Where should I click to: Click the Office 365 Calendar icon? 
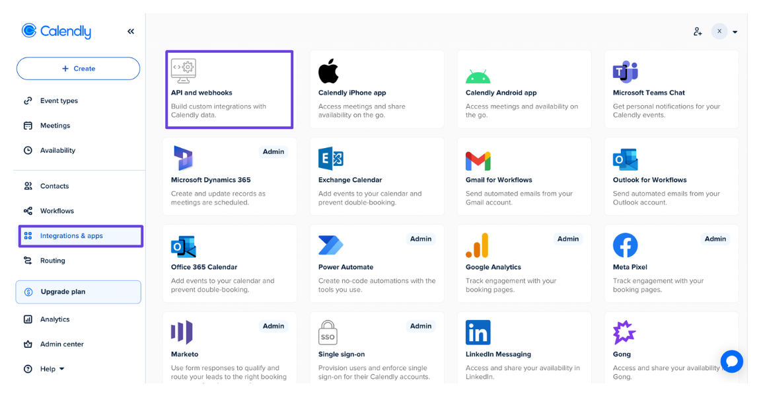(x=184, y=247)
